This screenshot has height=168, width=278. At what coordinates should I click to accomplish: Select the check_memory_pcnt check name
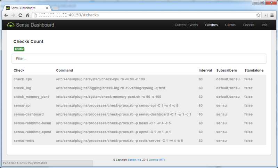click(31, 97)
